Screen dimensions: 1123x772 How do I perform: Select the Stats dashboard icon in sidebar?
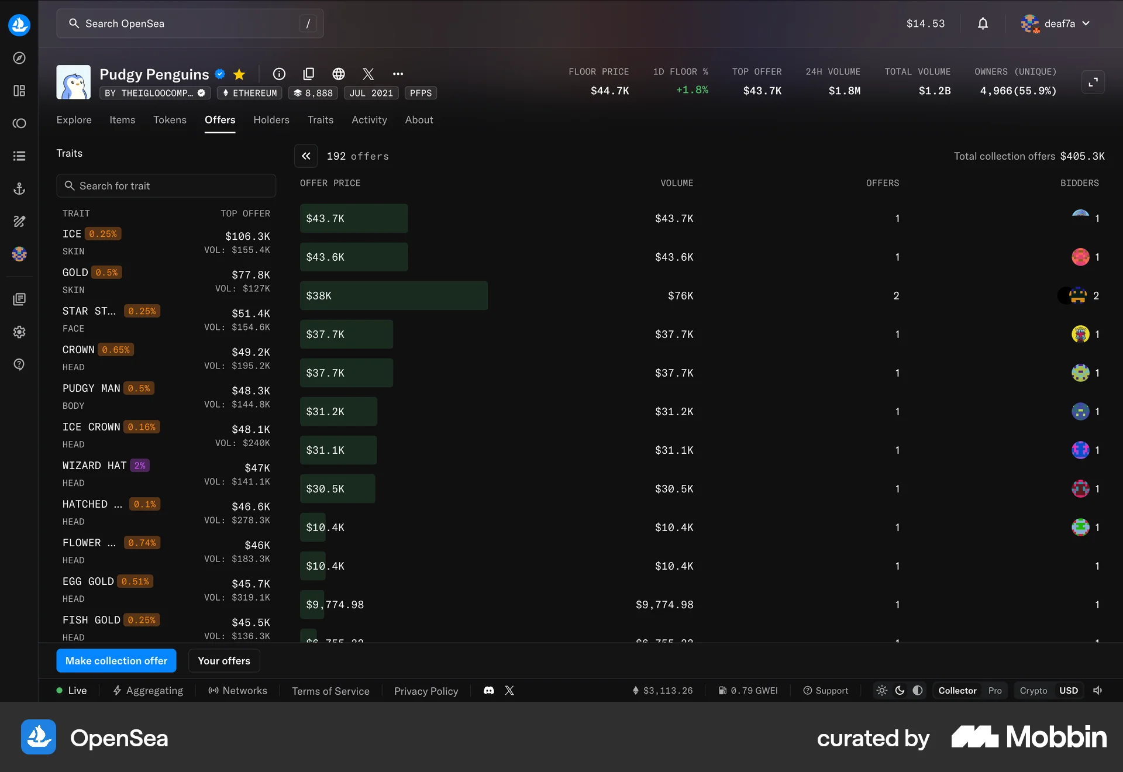click(19, 91)
